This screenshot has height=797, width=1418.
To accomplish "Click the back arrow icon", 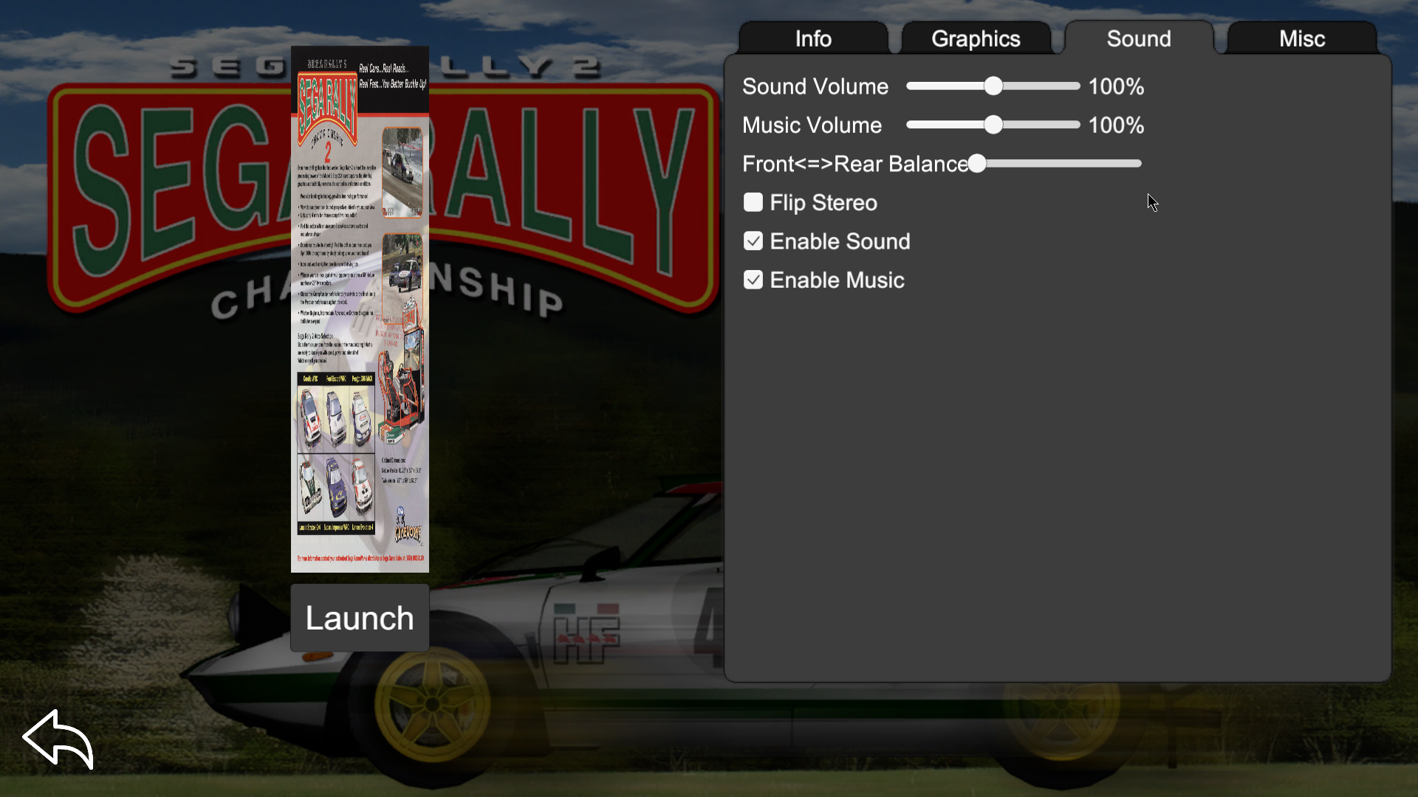I will click(58, 739).
